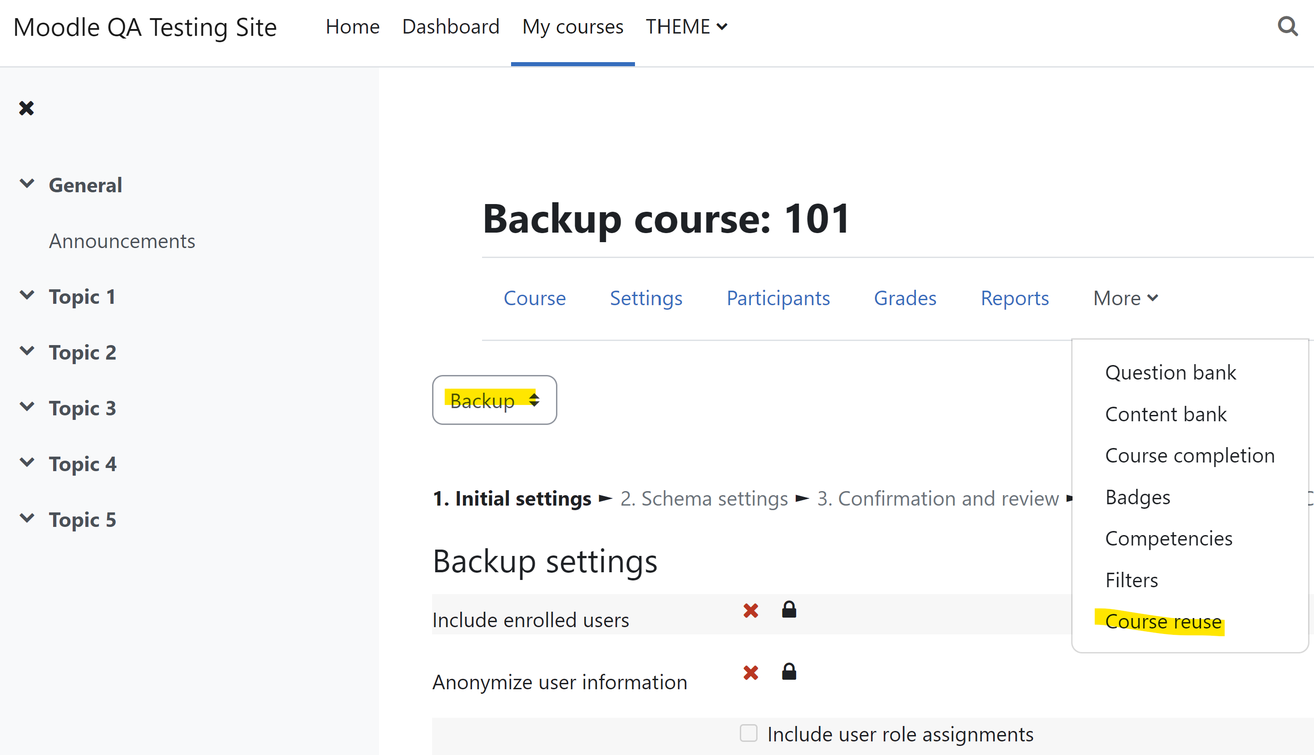Image resolution: width=1314 pixels, height=755 pixels.
Task: Open the search magnifier icon
Action: click(1288, 26)
